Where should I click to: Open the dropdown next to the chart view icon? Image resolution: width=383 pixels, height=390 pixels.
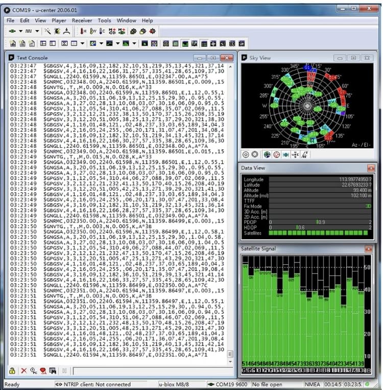tap(117, 43)
